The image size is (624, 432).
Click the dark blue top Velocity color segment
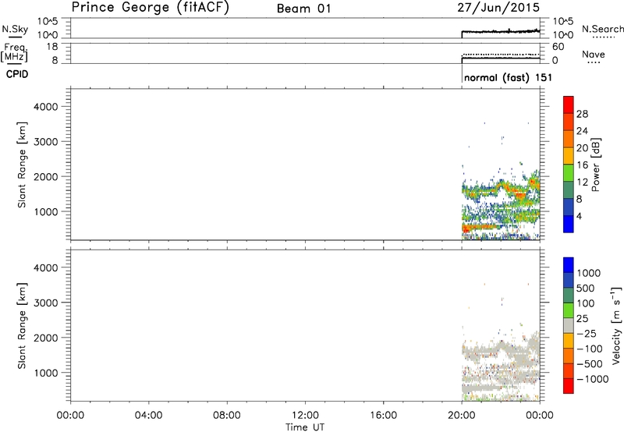point(569,265)
